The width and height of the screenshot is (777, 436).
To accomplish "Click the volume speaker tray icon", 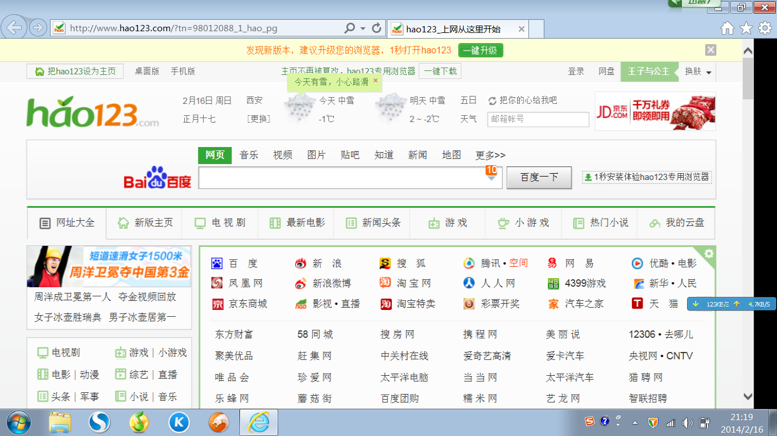I will (x=687, y=422).
